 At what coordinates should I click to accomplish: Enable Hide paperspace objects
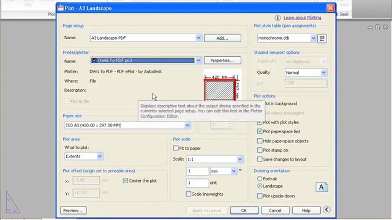coord(260,141)
